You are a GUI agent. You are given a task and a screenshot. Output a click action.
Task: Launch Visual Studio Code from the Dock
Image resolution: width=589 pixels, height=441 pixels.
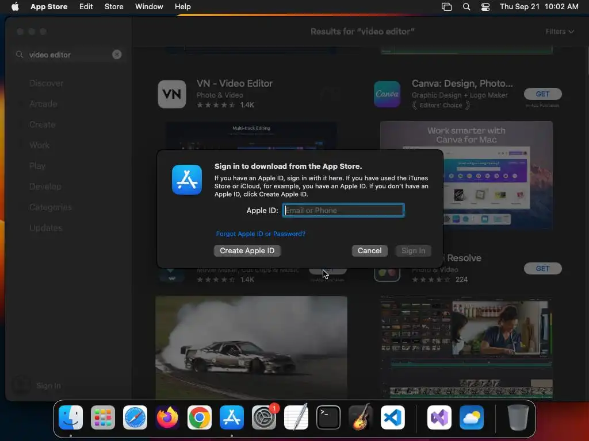(x=392, y=417)
